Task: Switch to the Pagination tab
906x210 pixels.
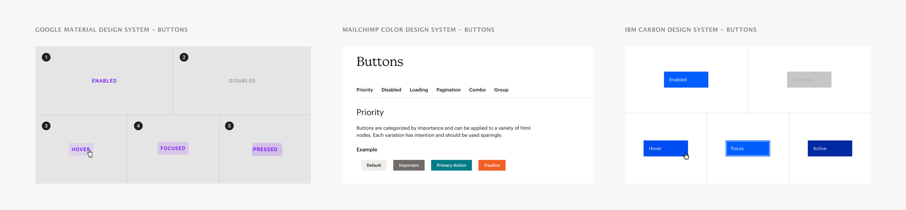Action: point(448,90)
